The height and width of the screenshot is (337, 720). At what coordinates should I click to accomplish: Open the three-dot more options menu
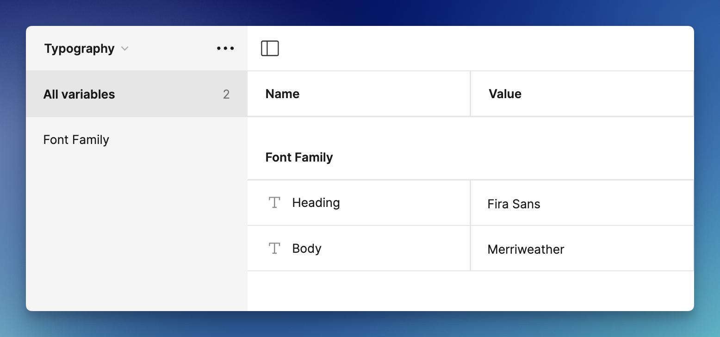pyautogui.click(x=225, y=48)
